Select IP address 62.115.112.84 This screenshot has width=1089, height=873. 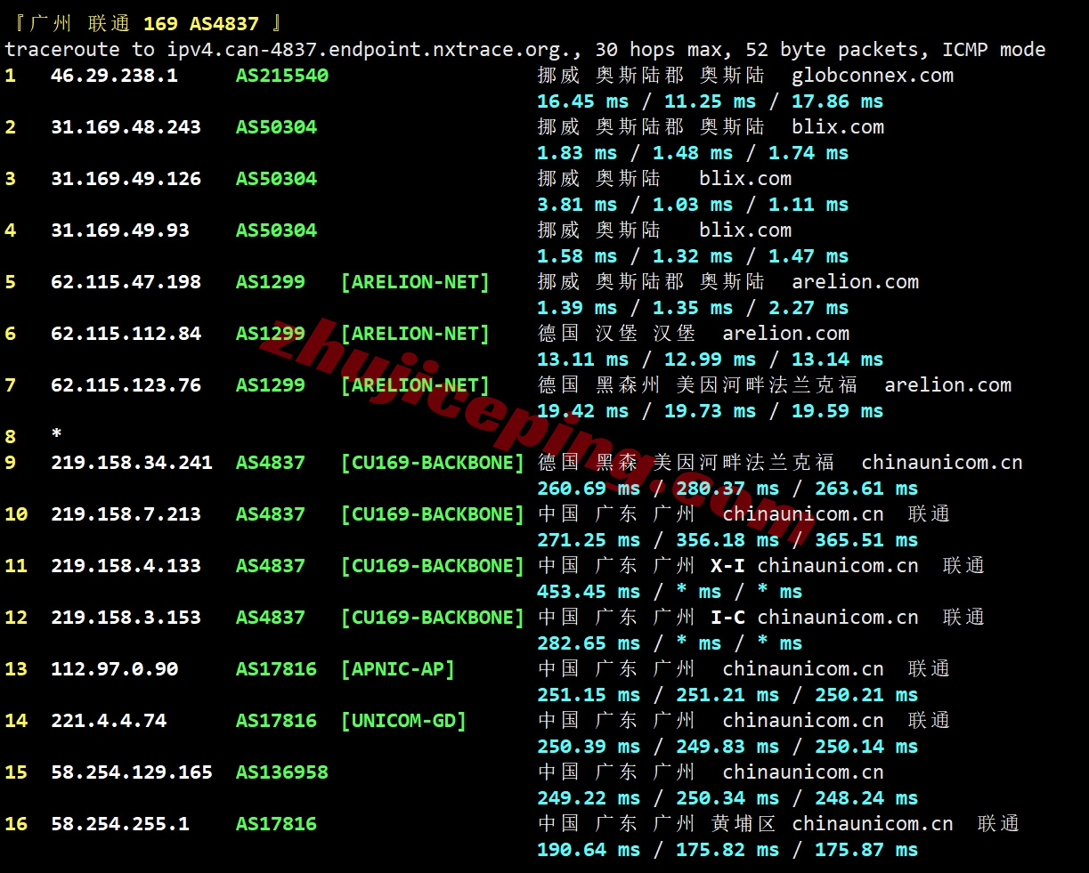click(x=126, y=334)
